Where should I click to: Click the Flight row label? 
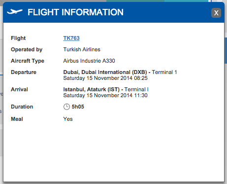click(x=18, y=38)
